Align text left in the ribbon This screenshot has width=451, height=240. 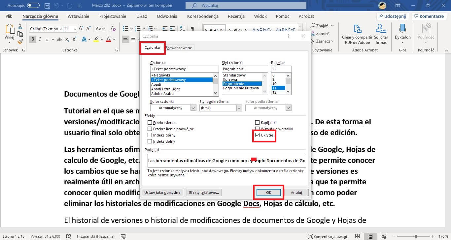(126, 39)
